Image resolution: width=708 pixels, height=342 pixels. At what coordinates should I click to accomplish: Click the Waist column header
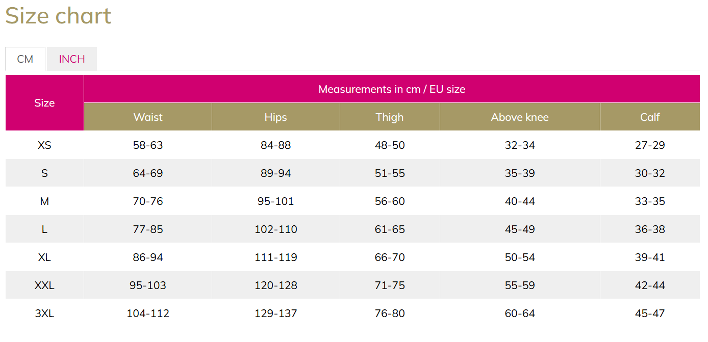[x=148, y=117]
